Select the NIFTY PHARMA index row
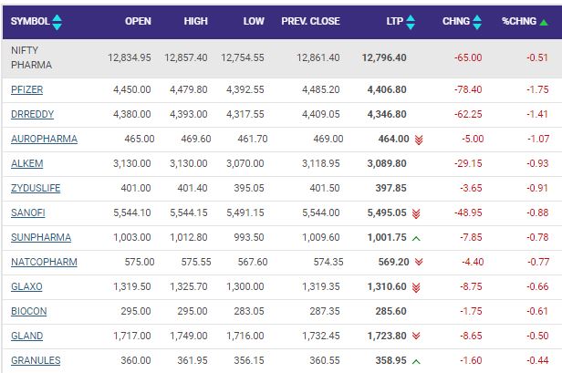 [x=32, y=57]
